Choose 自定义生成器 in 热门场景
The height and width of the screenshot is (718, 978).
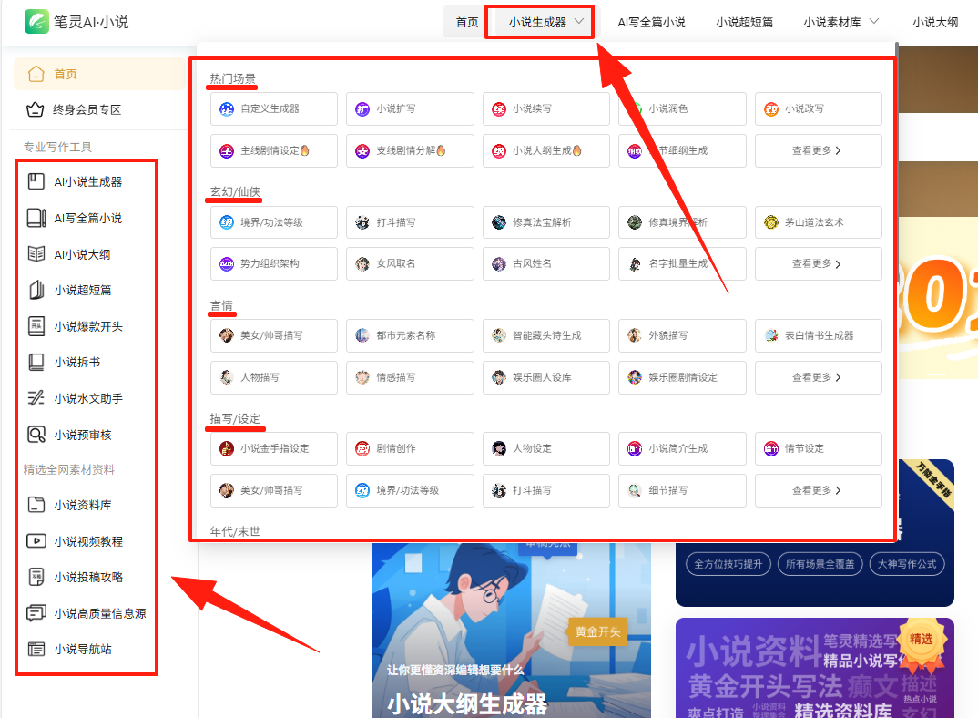click(x=274, y=108)
